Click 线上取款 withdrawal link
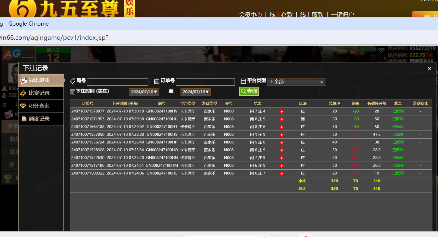The height and width of the screenshot is (237, 438). tap(312, 14)
